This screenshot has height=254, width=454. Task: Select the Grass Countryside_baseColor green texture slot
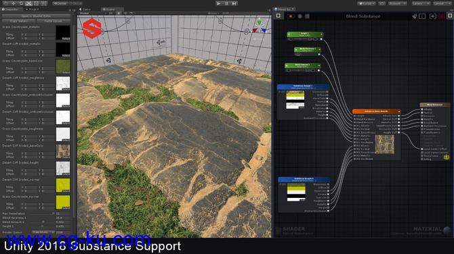coord(63,67)
